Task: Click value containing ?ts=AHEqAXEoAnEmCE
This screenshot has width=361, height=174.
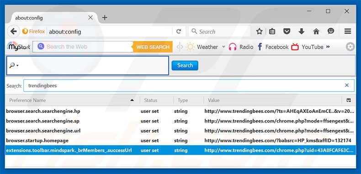Action: coord(279,111)
